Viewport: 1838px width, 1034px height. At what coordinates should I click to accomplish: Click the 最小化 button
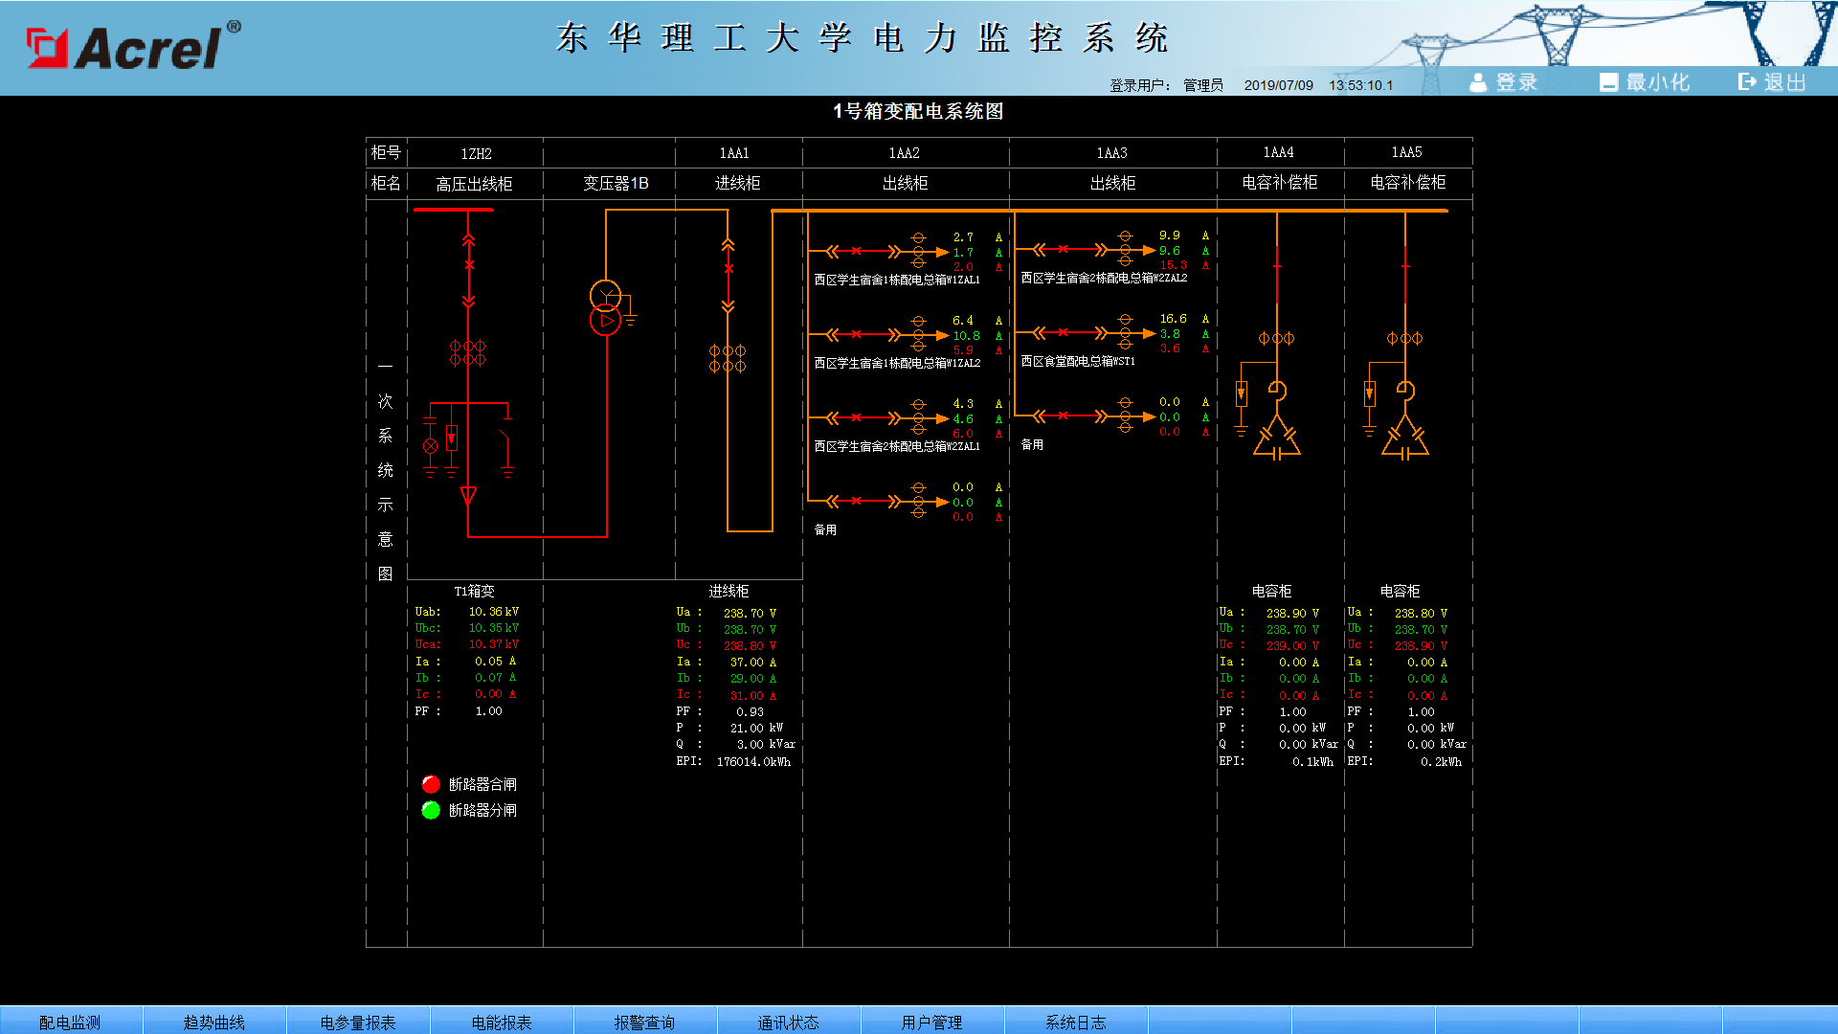click(1645, 82)
